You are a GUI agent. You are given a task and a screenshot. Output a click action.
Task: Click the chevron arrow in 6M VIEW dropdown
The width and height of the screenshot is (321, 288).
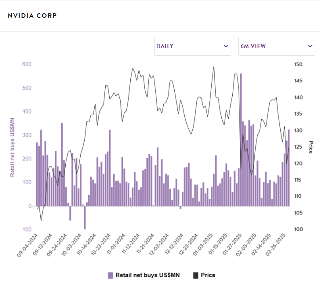(x=310, y=46)
